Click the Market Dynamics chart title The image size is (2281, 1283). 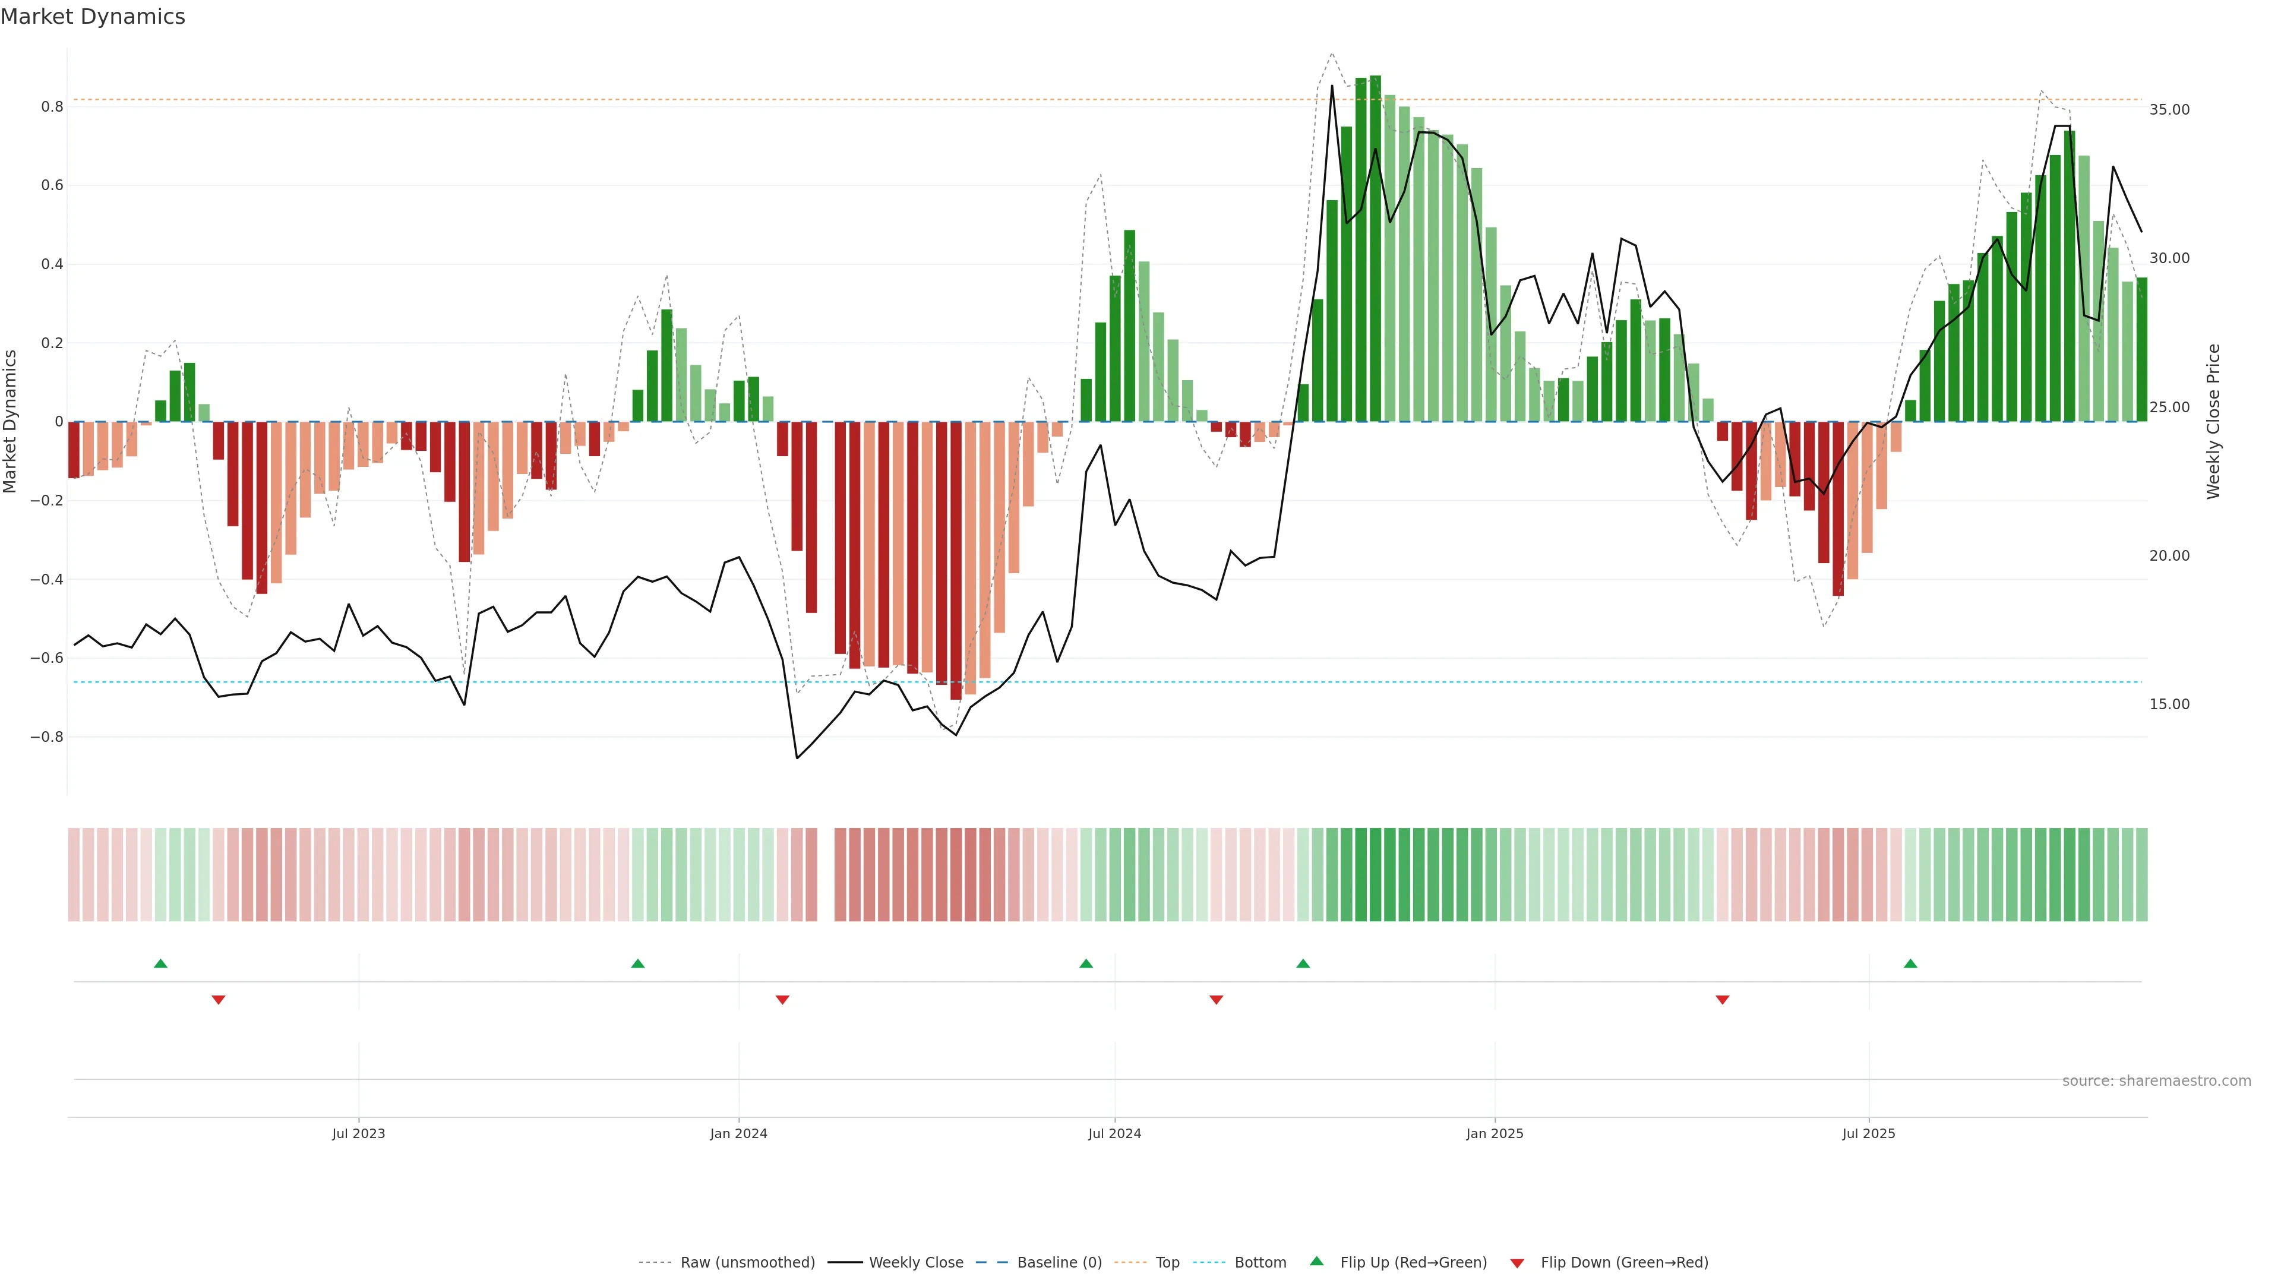click(93, 17)
